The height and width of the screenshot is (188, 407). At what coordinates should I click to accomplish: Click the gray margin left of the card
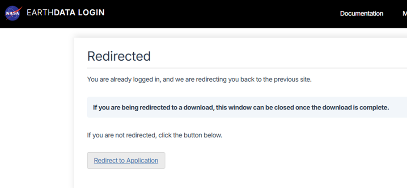pyautogui.click(x=37, y=109)
